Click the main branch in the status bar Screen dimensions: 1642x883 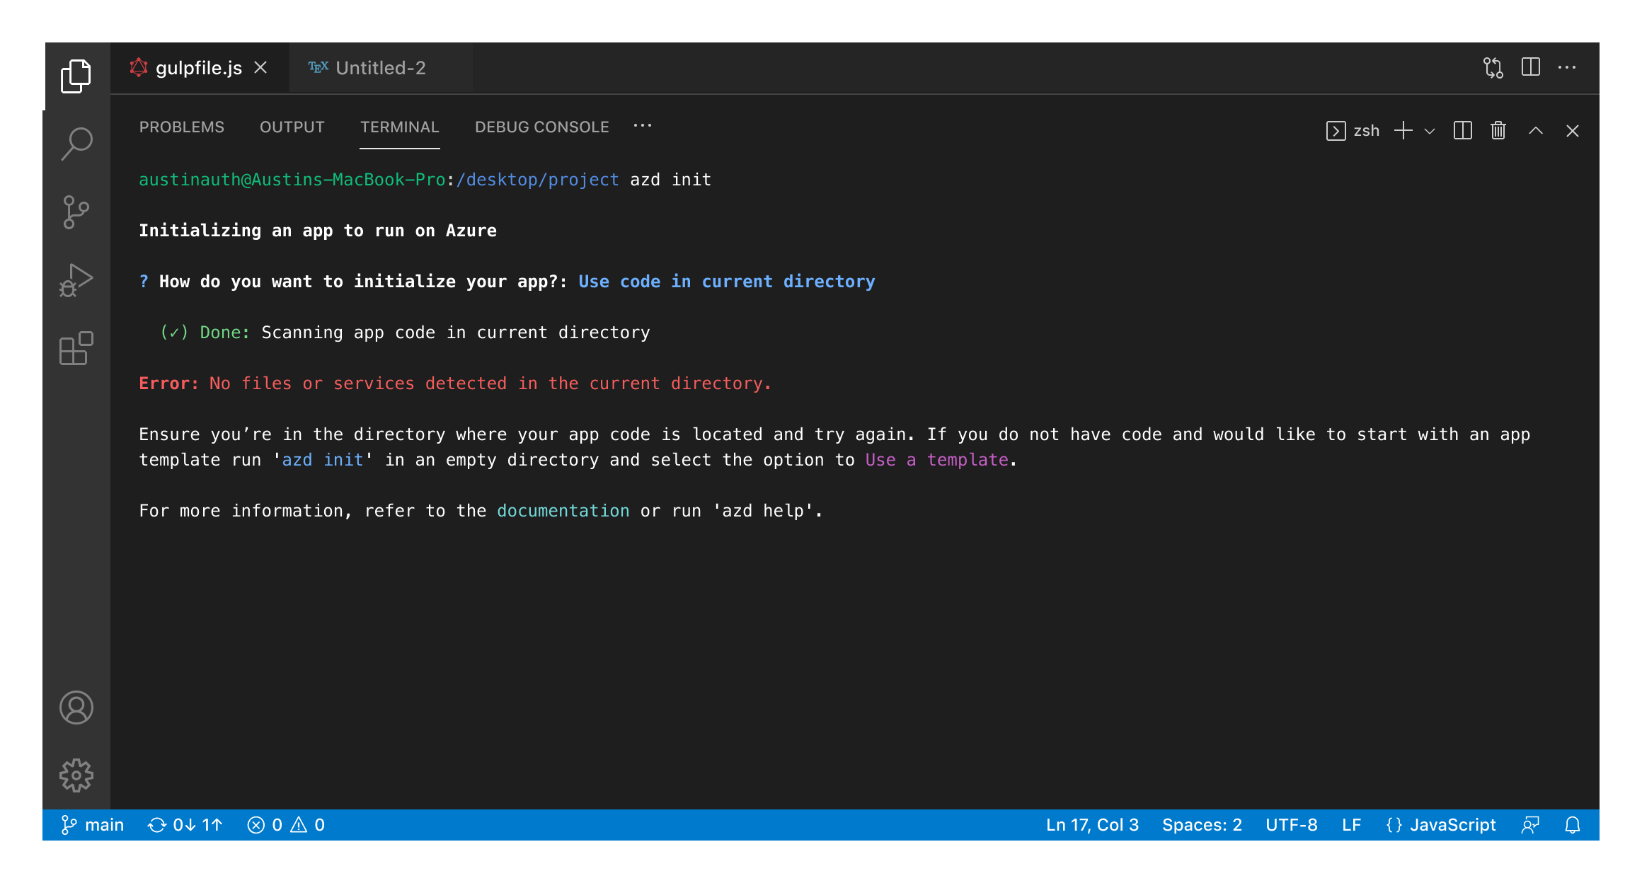[92, 824]
